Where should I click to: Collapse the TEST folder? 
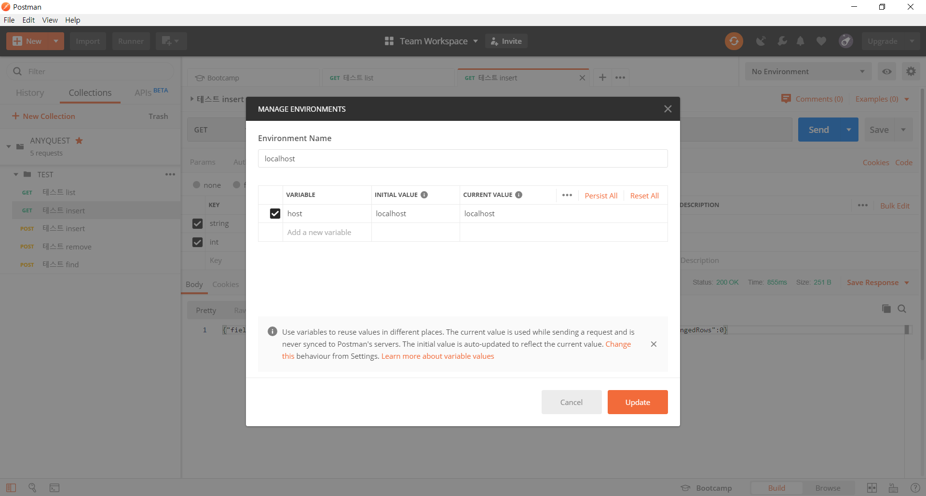click(x=16, y=174)
